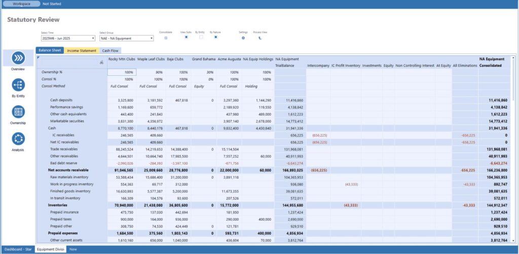Switch to the Income Statement tab
Screen dimensions: 519x254
tap(82, 51)
